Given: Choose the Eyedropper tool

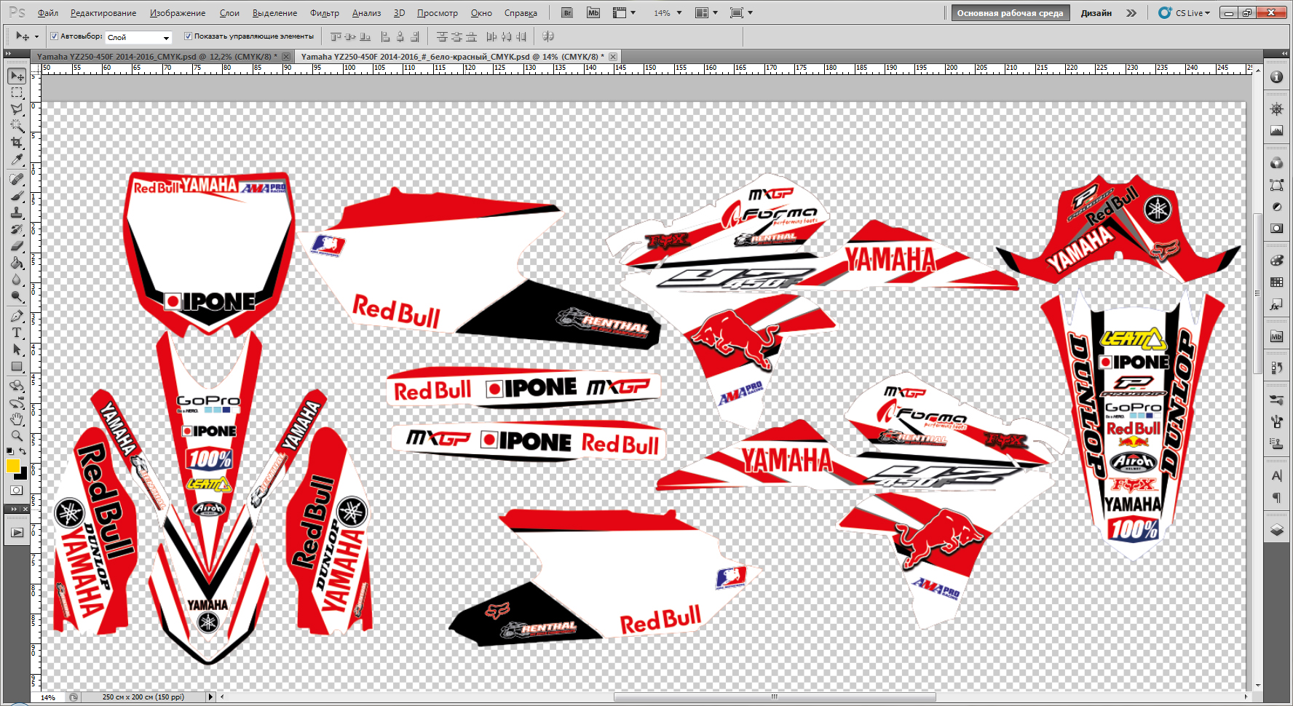Looking at the screenshot, I should point(17,160).
